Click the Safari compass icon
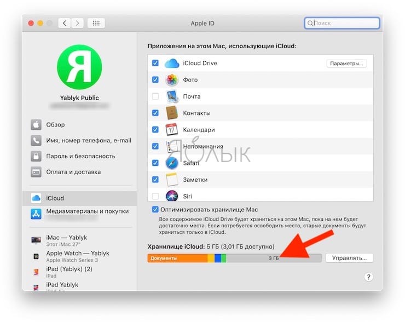The width and height of the screenshot is (405, 322). 172,163
